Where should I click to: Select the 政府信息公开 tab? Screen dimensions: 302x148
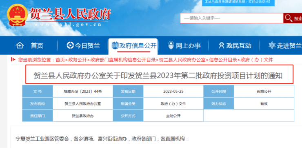click(133, 46)
